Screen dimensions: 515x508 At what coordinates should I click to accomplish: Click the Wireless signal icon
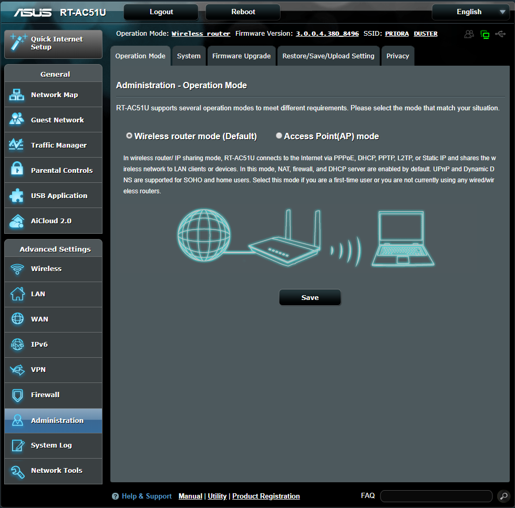[x=17, y=269]
